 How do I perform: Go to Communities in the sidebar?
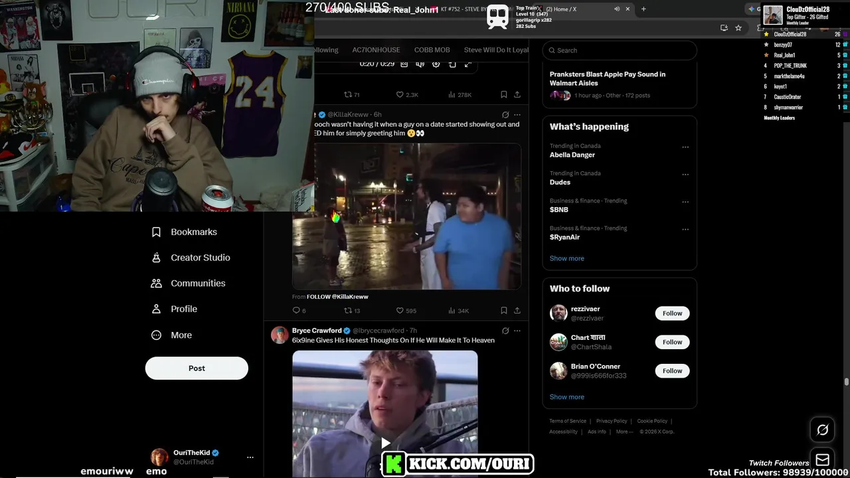pos(189,283)
